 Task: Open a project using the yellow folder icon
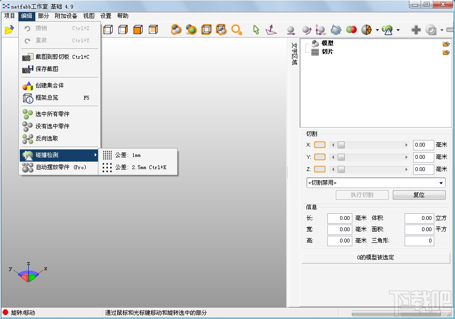(8, 29)
